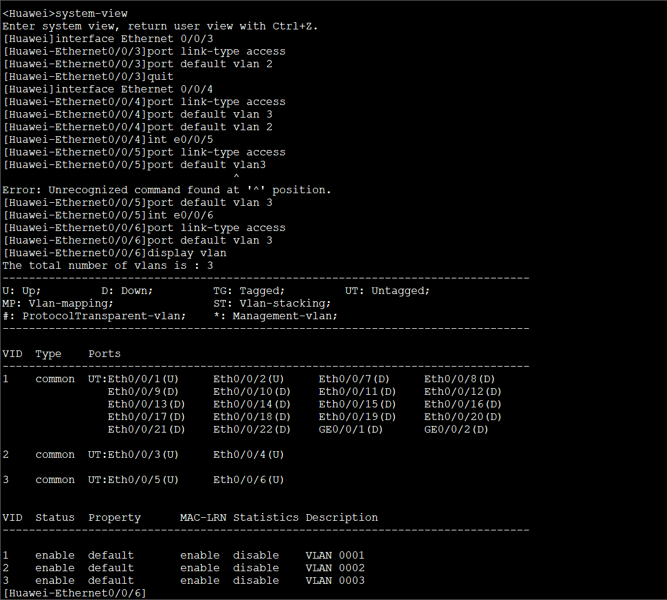Viewport: 667px width, 600px height.
Task: Click port 'Eth0/0/21(D)' entry
Action: (x=147, y=429)
